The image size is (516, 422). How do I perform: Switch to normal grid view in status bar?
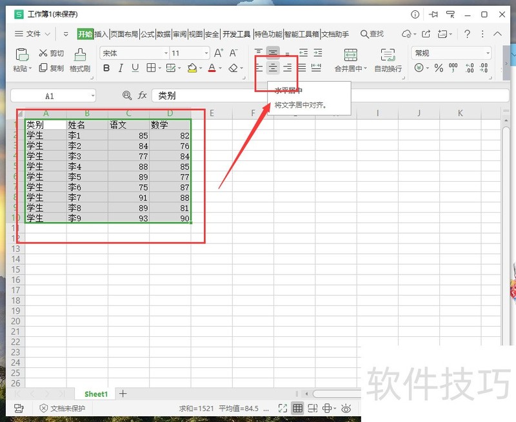pos(297,408)
